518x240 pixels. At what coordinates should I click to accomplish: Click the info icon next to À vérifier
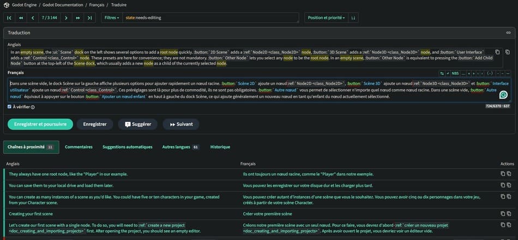coord(33,107)
